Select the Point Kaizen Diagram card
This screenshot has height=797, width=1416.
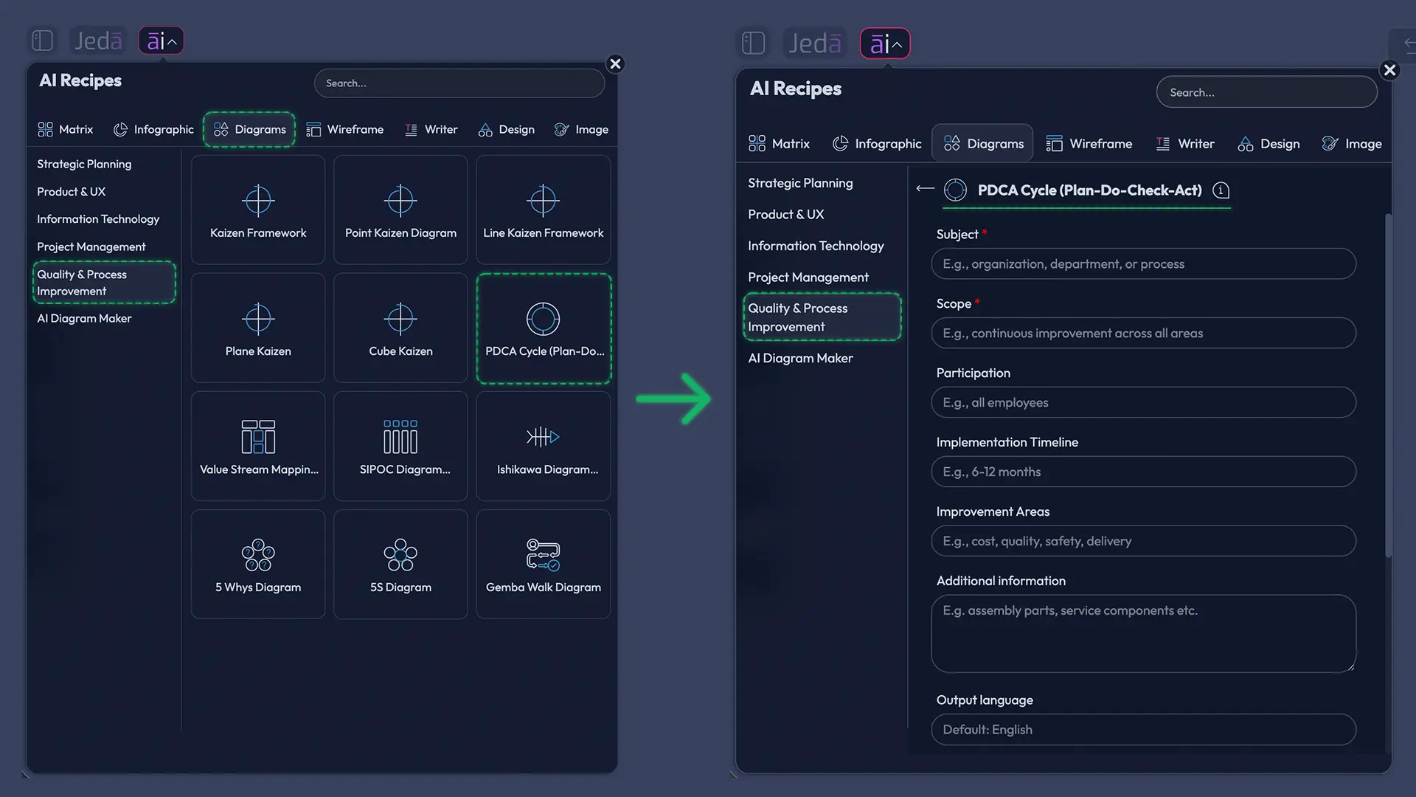[400, 210]
